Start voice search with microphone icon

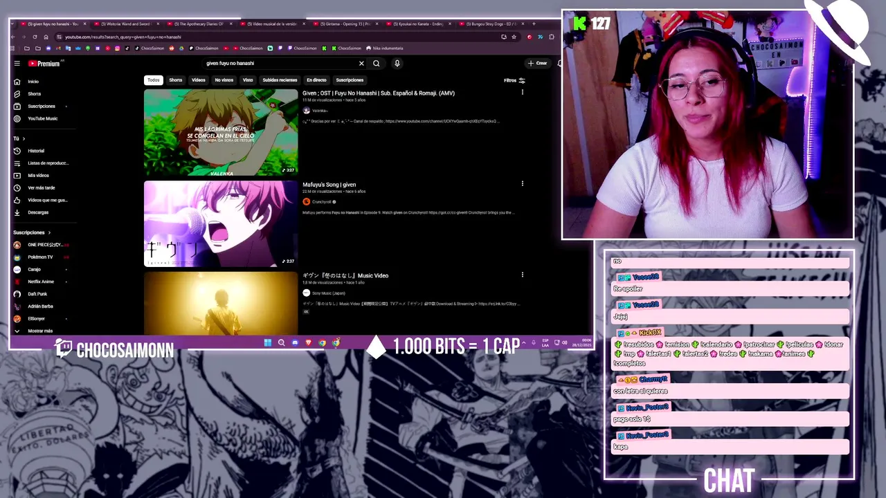(x=397, y=64)
